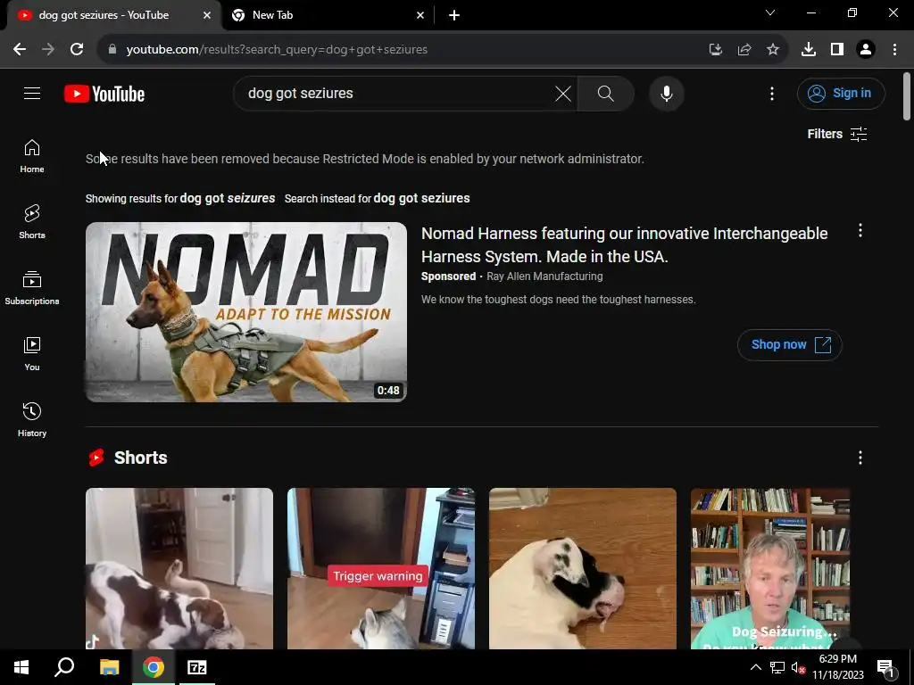
Task: Open History in the sidebar
Action: point(32,419)
